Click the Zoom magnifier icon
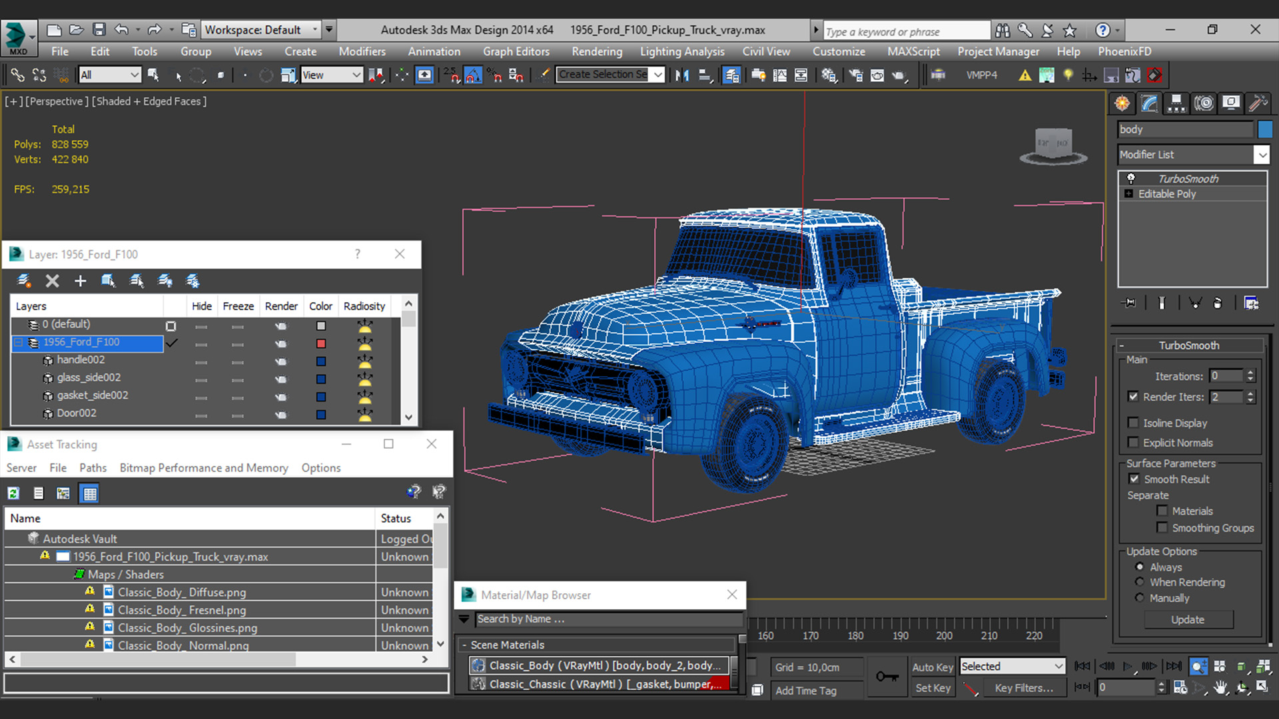 click(1198, 666)
